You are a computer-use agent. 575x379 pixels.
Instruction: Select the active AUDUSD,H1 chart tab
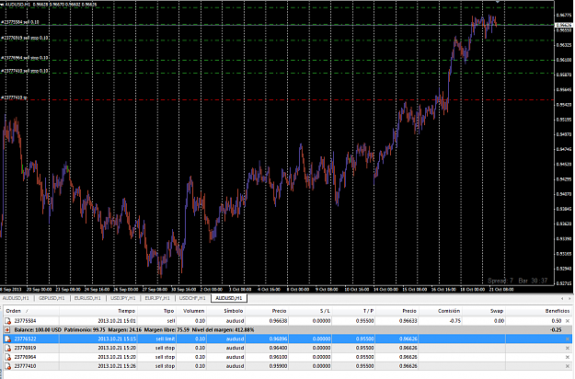click(229, 298)
